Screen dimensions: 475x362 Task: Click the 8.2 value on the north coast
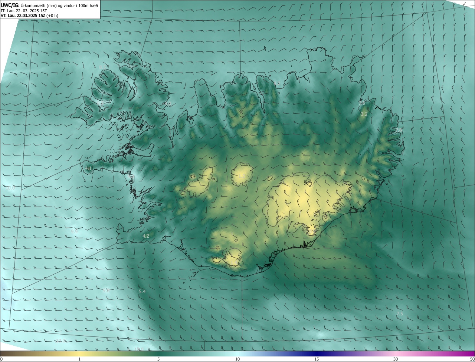tap(277, 84)
